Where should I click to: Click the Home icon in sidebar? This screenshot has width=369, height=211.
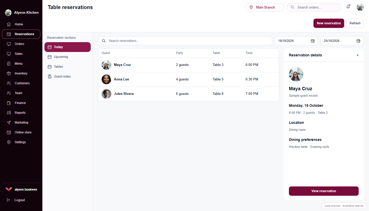(9, 24)
